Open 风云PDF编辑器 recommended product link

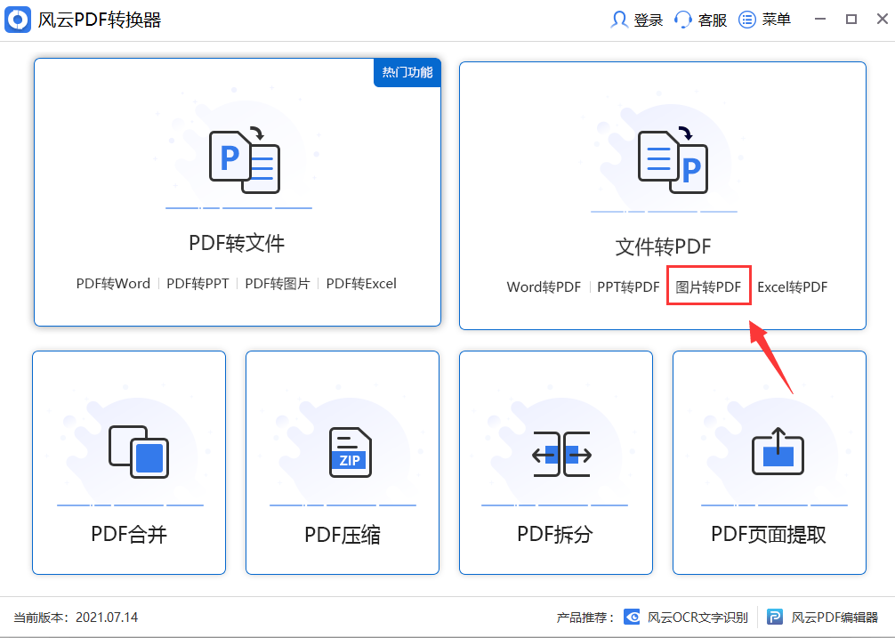pyautogui.click(x=835, y=618)
